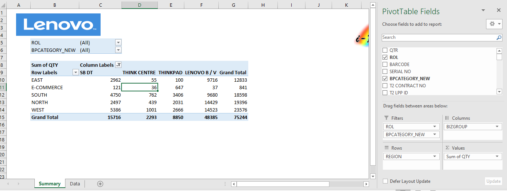The image size is (507, 191).
Task: Open the ROL filter dropdown in sheet
Action: point(118,43)
